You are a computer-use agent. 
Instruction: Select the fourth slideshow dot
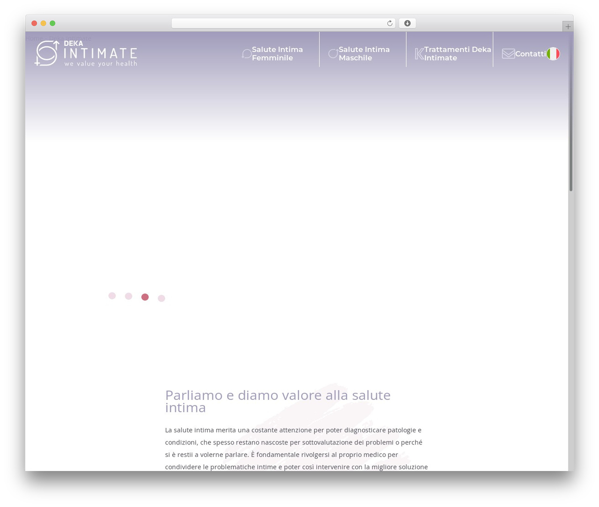tap(161, 298)
